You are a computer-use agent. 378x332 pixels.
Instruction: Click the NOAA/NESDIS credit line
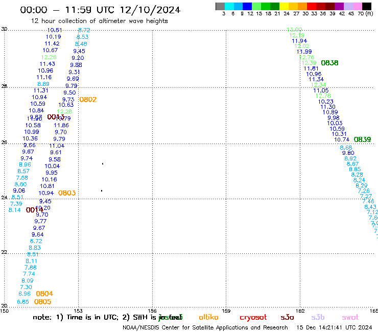(x=205, y=327)
